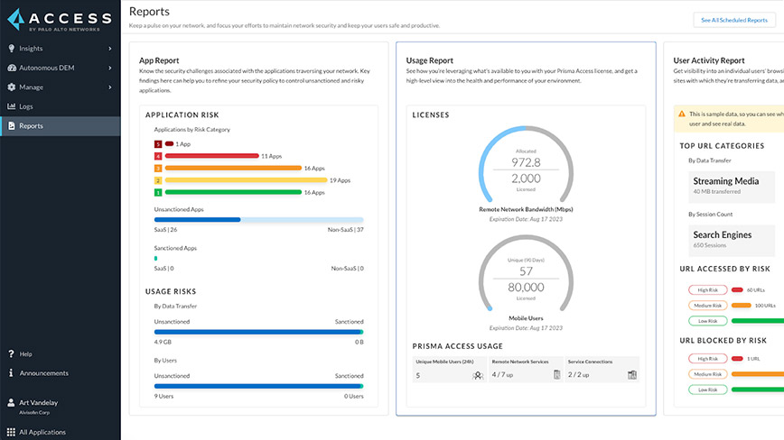784x440 pixels.
Task: Expand the Manage submenu chevron
Action: (110, 87)
